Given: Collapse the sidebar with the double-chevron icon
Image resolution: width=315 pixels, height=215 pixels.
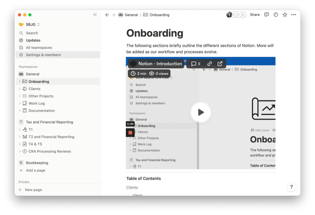Looking at the screenshot, I should point(95,15).
